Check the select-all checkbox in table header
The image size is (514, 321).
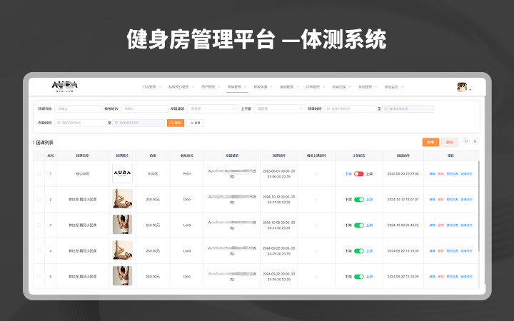[x=39, y=155]
